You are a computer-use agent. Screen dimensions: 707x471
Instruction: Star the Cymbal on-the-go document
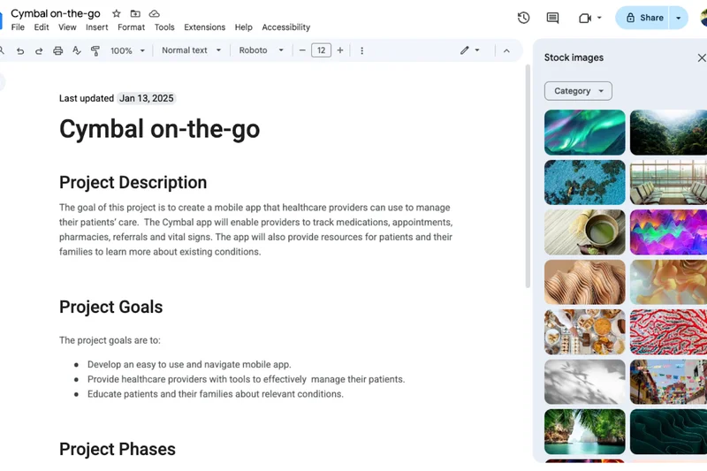click(x=117, y=13)
